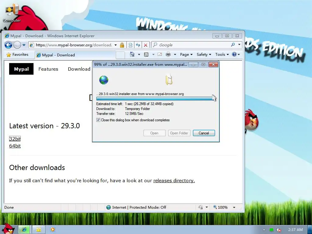Cancel the file download

tap(204, 133)
